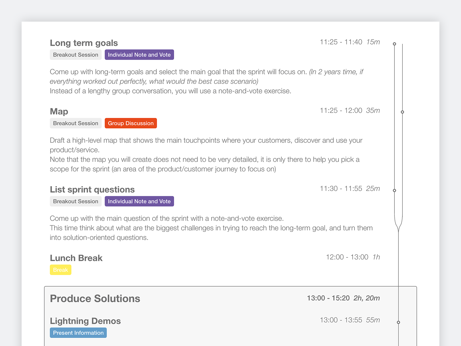Click the 55m duration label
461x346 pixels.
(x=373, y=320)
